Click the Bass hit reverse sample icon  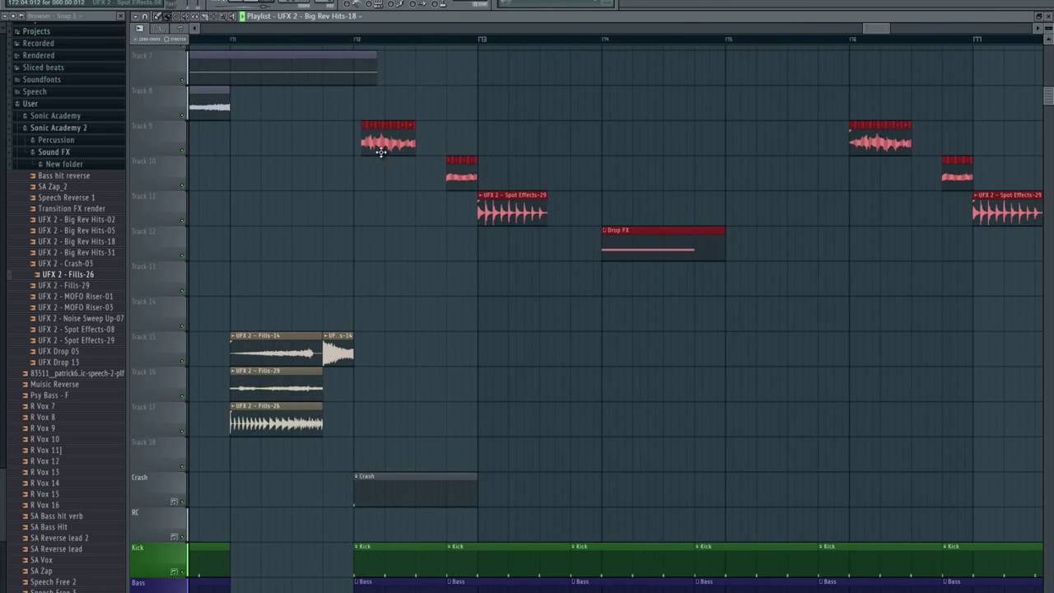coord(33,175)
